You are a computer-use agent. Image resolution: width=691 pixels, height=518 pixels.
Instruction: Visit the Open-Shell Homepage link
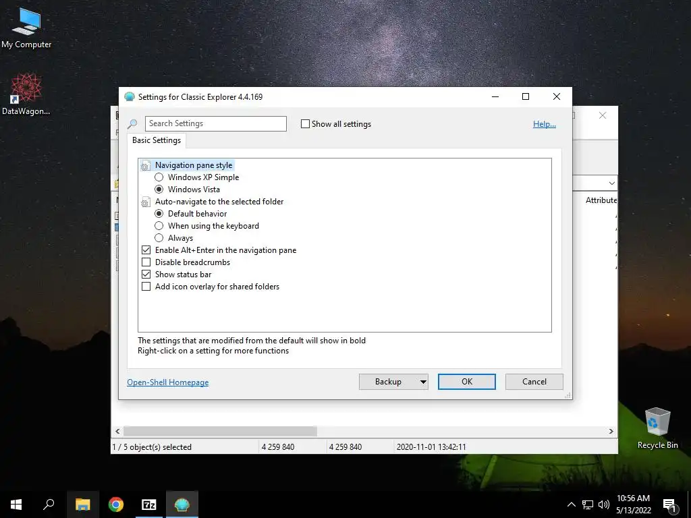coord(168,382)
